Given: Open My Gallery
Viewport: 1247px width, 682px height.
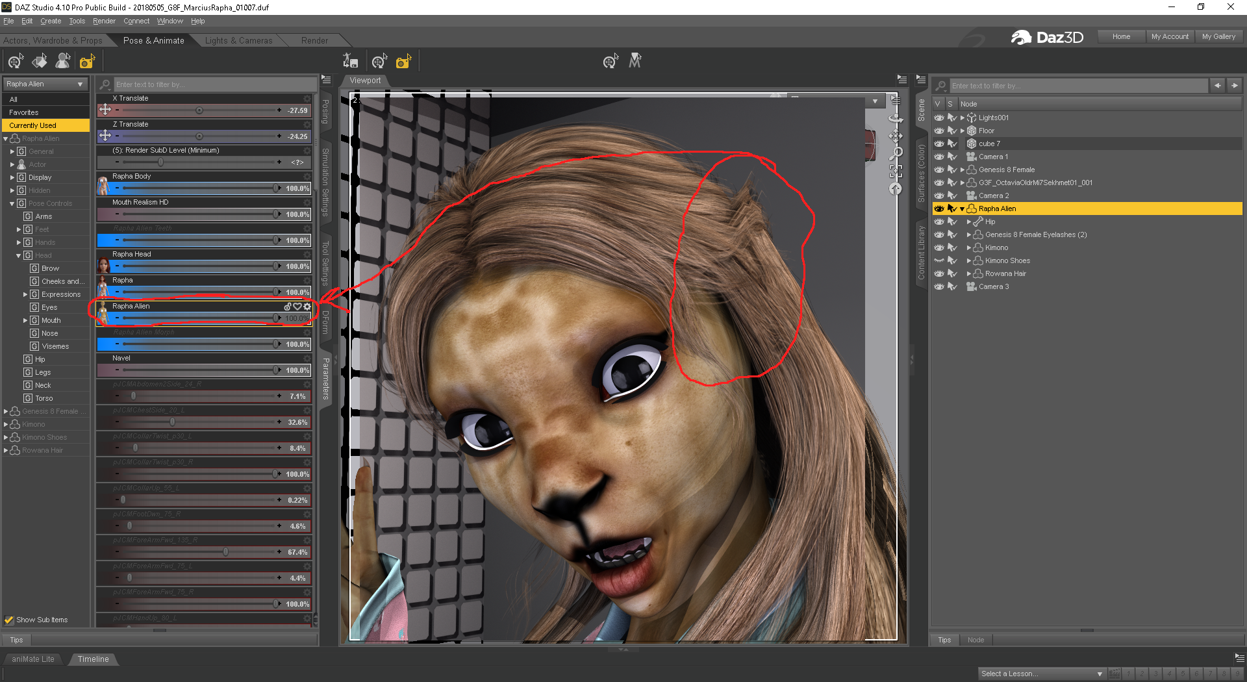Looking at the screenshot, I should 1218,36.
